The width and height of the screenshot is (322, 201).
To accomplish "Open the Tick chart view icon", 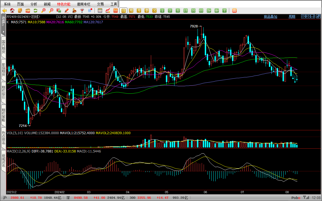I will coord(116,11).
